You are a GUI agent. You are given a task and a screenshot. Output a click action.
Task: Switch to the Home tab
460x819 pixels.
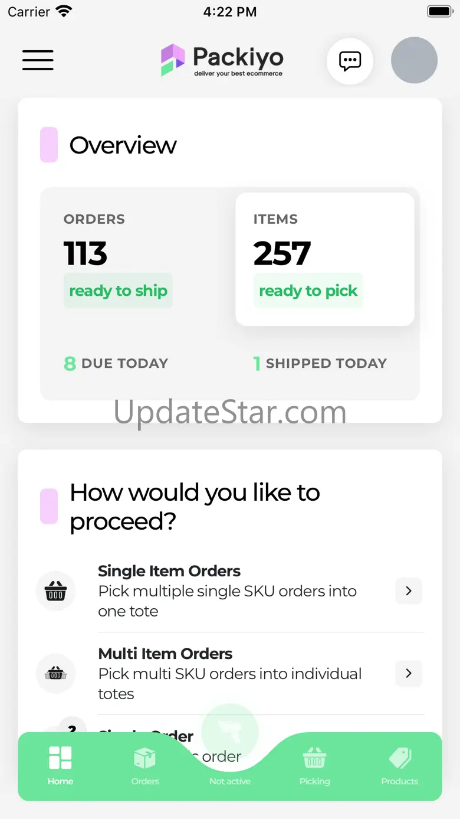[60, 766]
